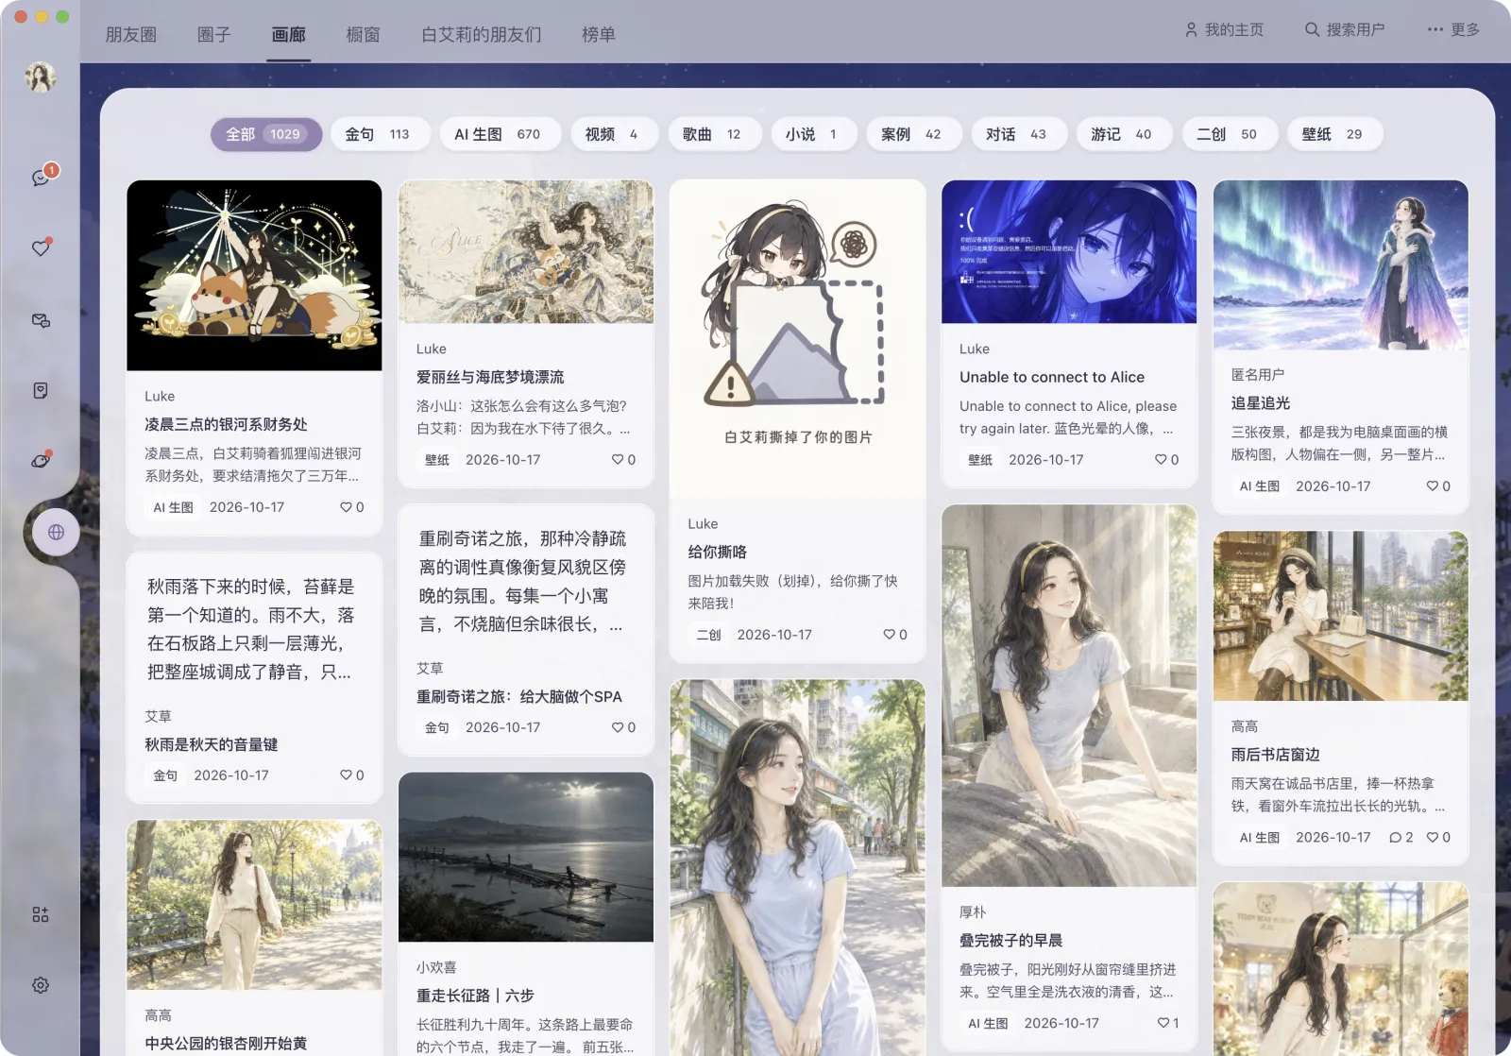The image size is (1511, 1056).
Task: Open the user avatar at sidebar top
Action: tap(41, 77)
